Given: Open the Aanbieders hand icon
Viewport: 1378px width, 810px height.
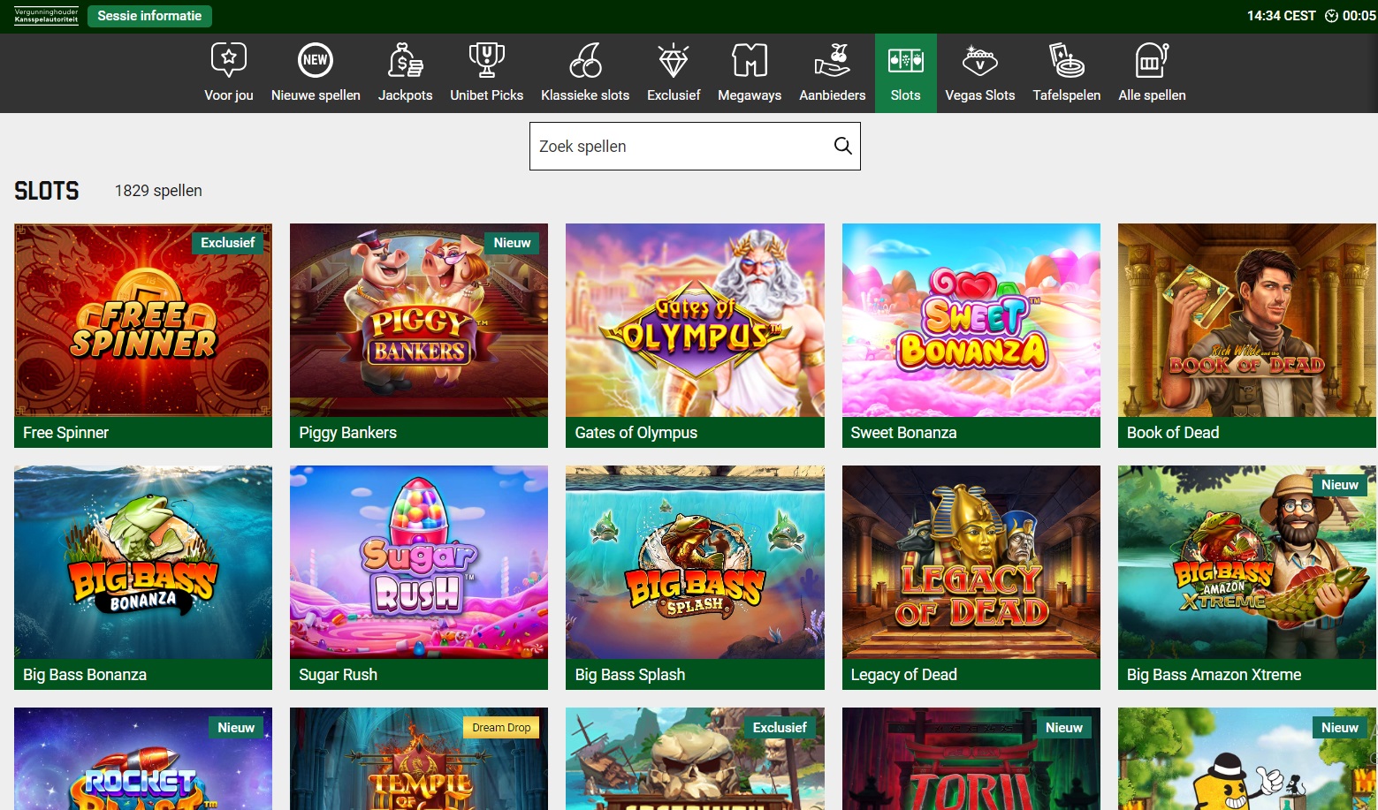Looking at the screenshot, I should tap(833, 60).
